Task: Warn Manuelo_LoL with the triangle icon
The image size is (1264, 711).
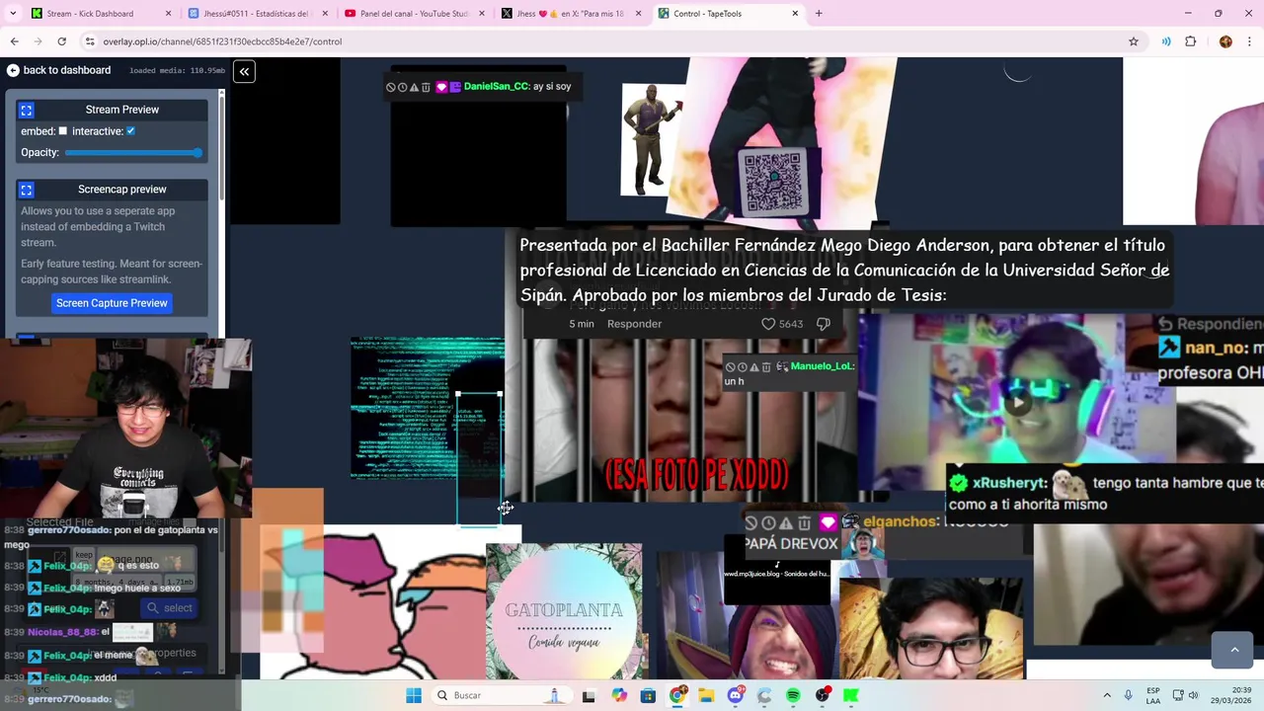Action: (x=753, y=367)
